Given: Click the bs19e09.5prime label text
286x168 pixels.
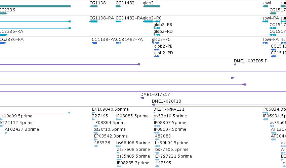Looking at the screenshot, I should 16,116.
